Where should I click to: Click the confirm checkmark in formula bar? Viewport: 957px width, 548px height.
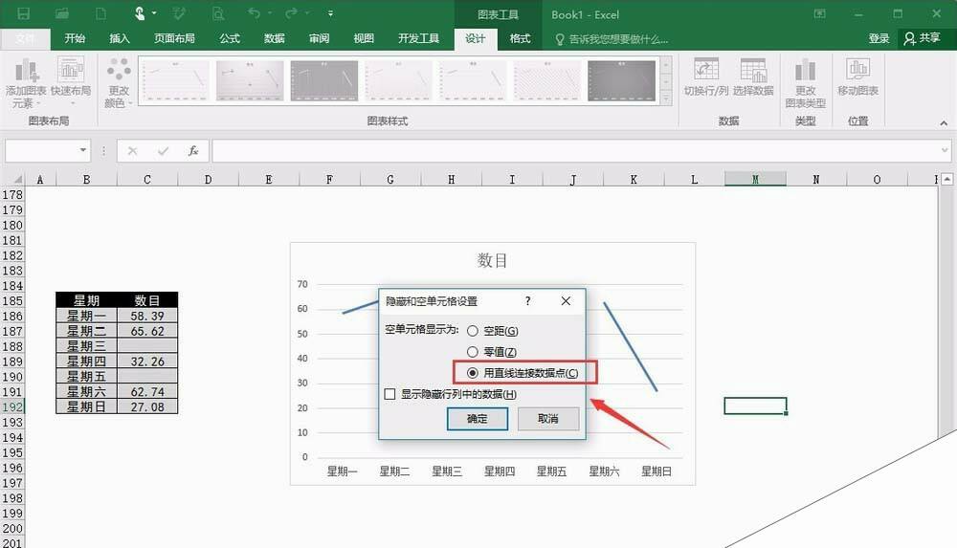(x=163, y=151)
